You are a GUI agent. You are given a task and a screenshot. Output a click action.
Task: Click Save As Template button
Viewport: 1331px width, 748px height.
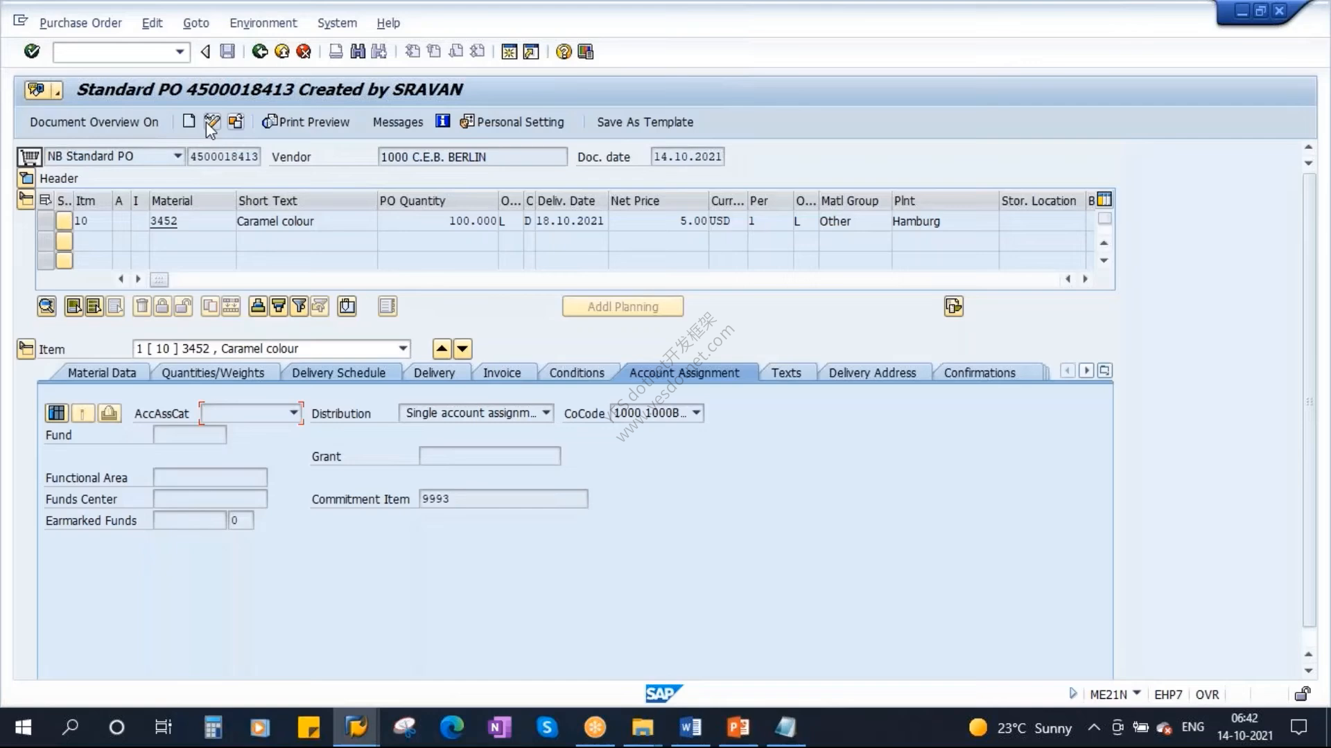pyautogui.click(x=645, y=122)
